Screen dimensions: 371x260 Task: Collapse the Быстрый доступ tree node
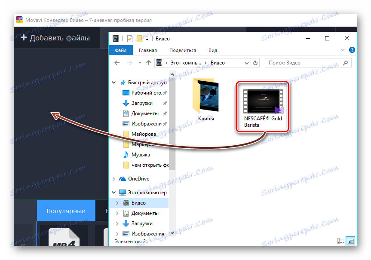point(114,83)
